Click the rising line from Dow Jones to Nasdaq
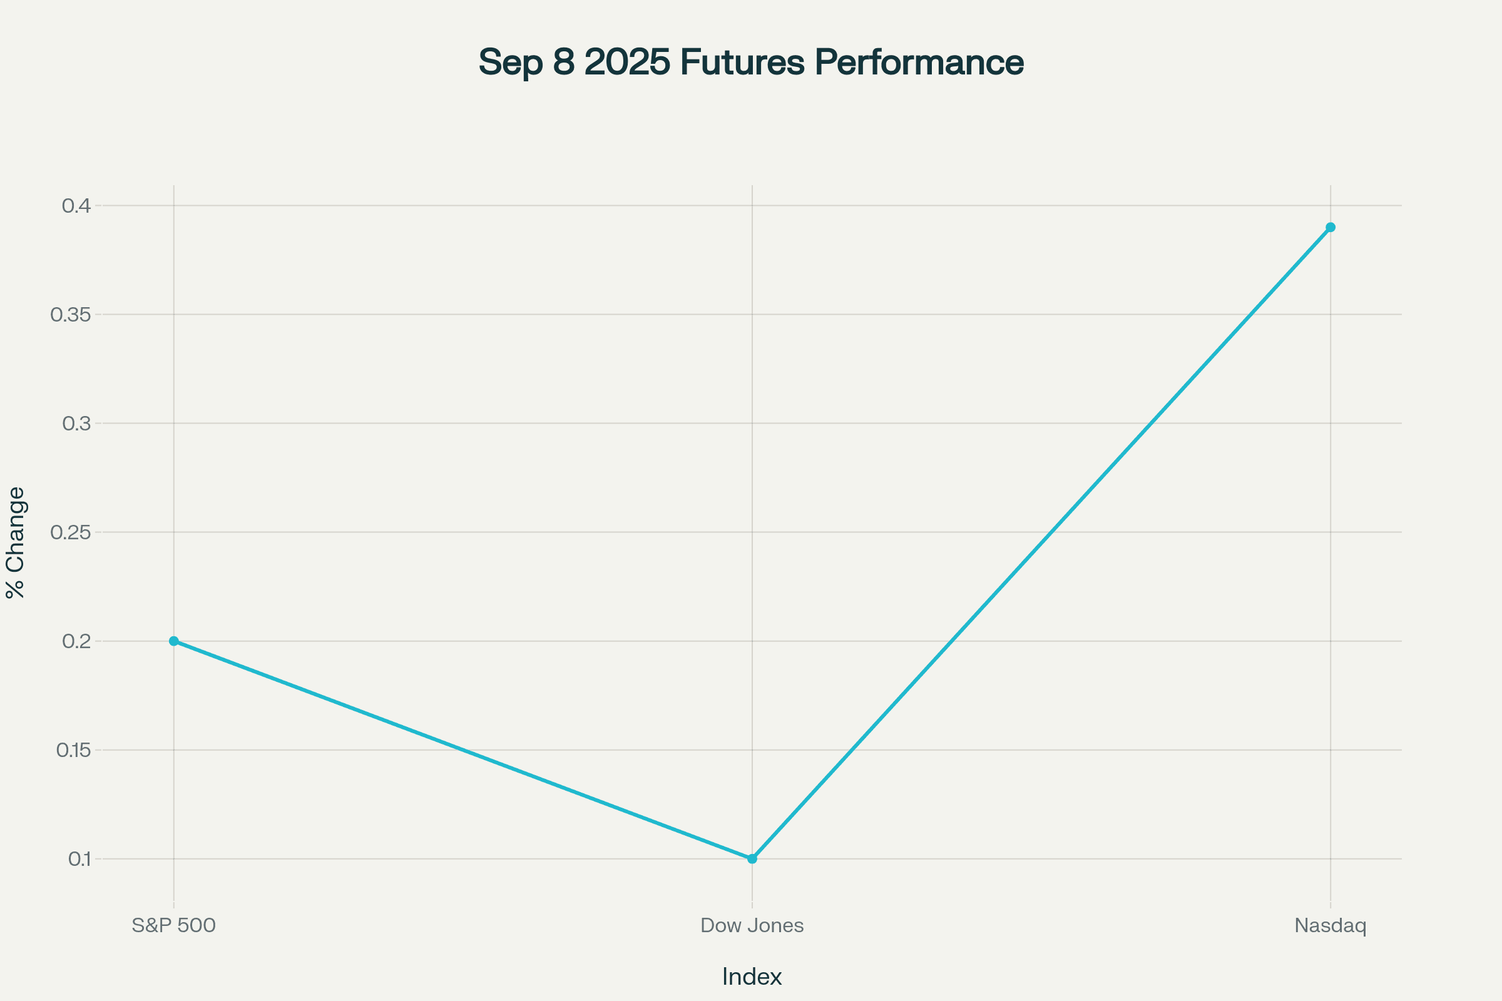This screenshot has width=1502, height=1001. click(1041, 543)
